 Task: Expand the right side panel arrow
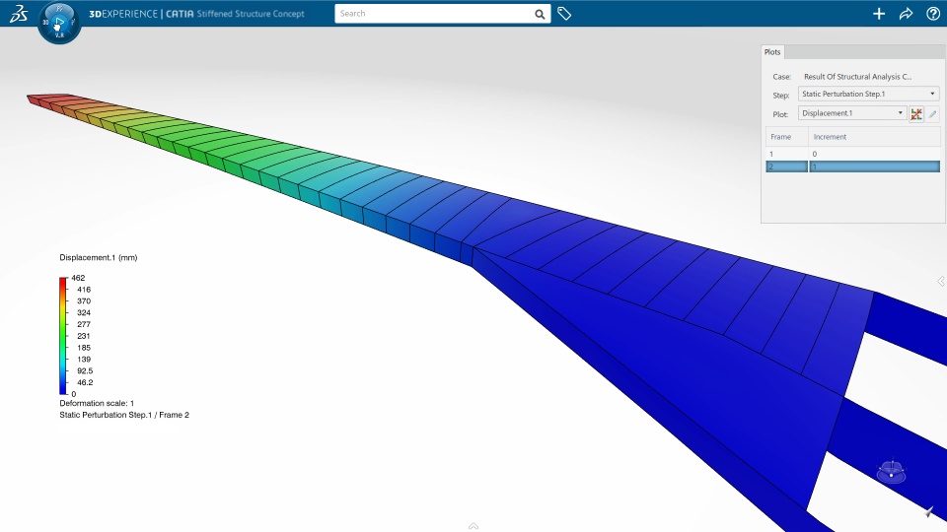click(x=941, y=281)
